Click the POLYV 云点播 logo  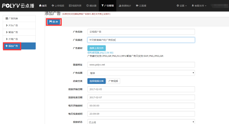point(18,6)
